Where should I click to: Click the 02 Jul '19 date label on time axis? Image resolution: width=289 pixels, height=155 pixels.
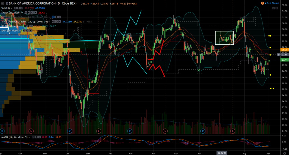(222, 153)
